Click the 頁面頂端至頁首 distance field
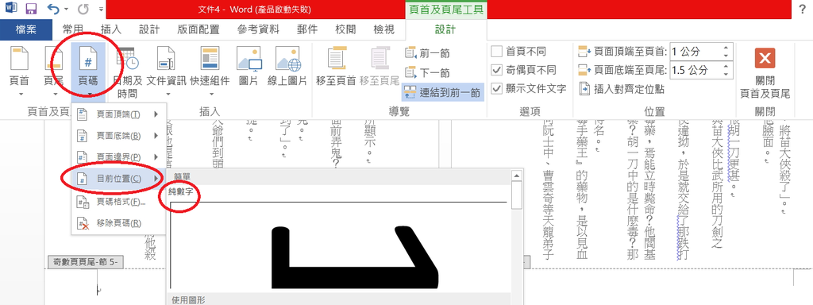Screen dimensions: 813x305 pyautogui.click(x=695, y=52)
